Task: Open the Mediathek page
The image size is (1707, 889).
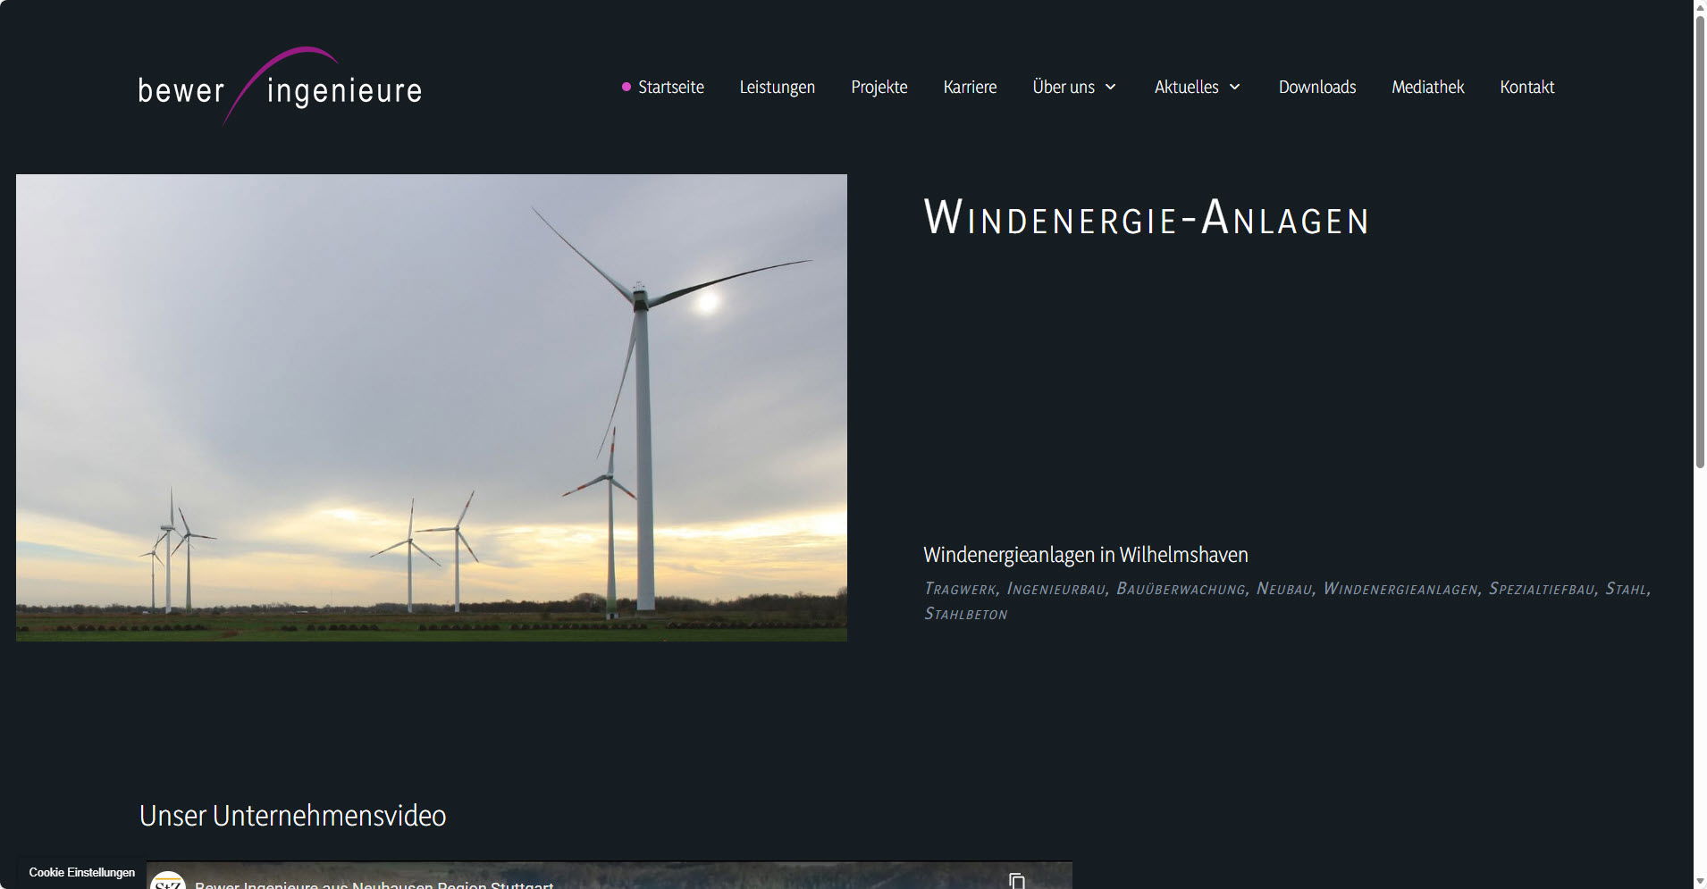Action: pyautogui.click(x=1426, y=87)
